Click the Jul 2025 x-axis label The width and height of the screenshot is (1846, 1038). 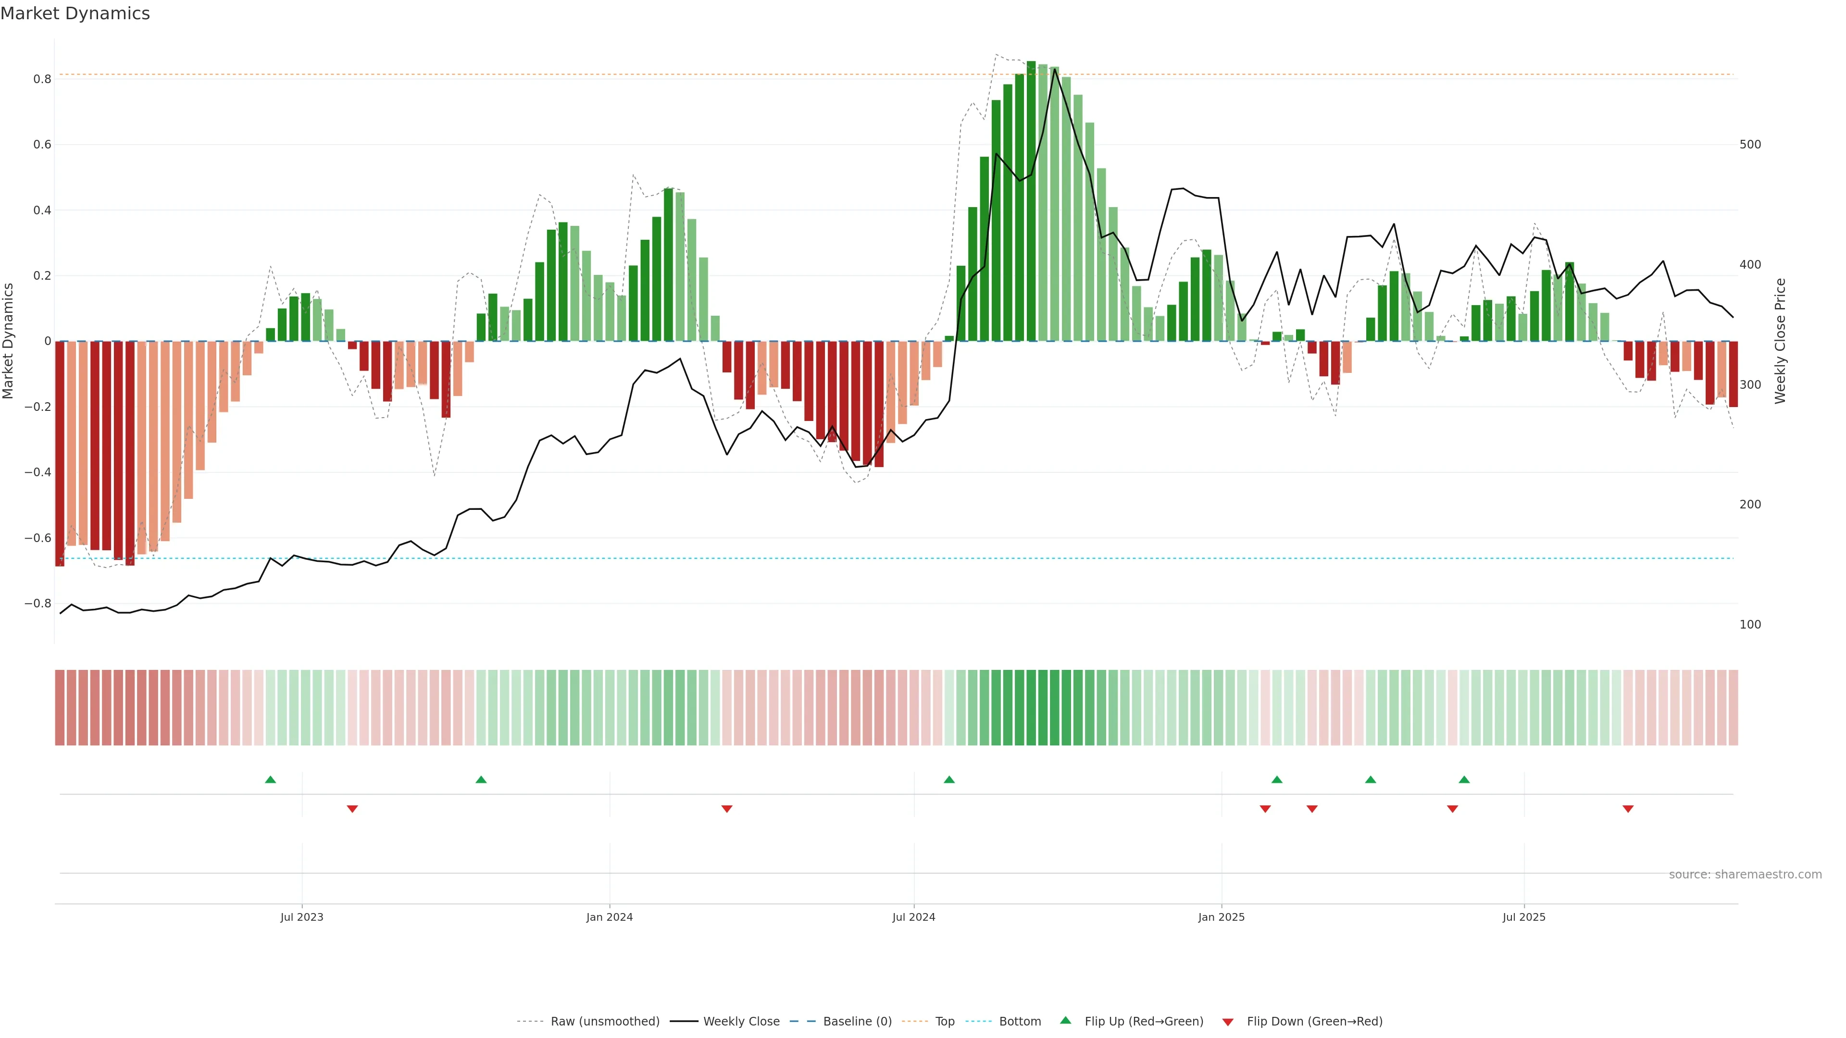pos(1523,917)
